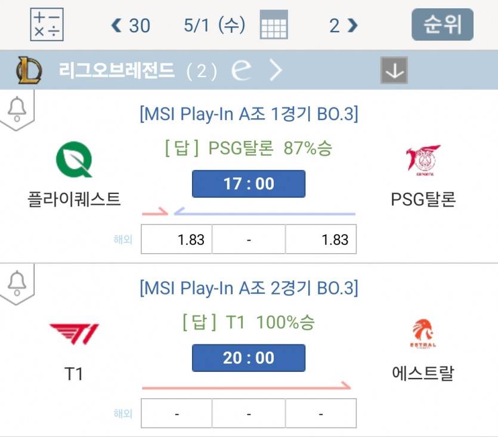
Task: Open the odds calculator icon
Action: (x=47, y=24)
